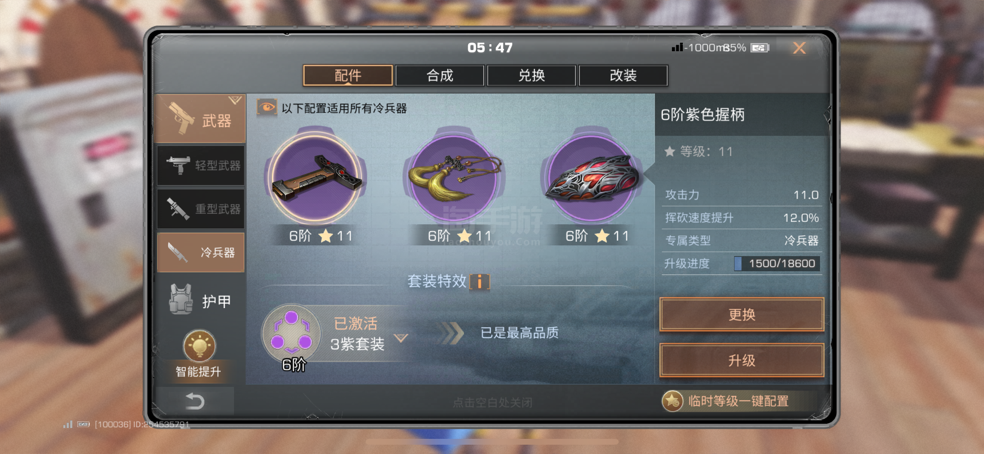The width and height of the screenshot is (984, 454).
Task: Select 重型武器 category
Action: click(x=201, y=209)
